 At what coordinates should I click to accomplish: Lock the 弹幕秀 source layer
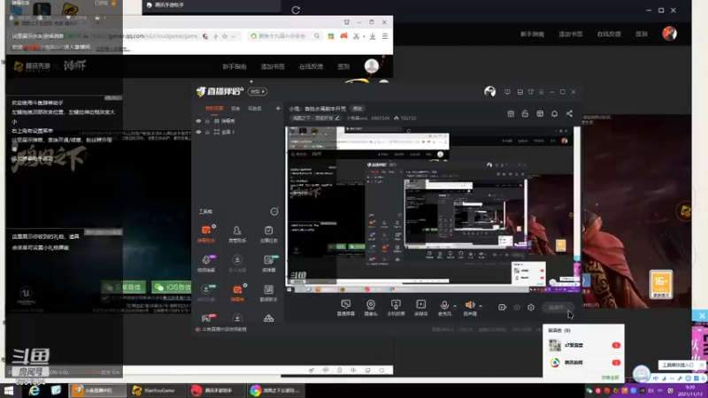coord(208,121)
